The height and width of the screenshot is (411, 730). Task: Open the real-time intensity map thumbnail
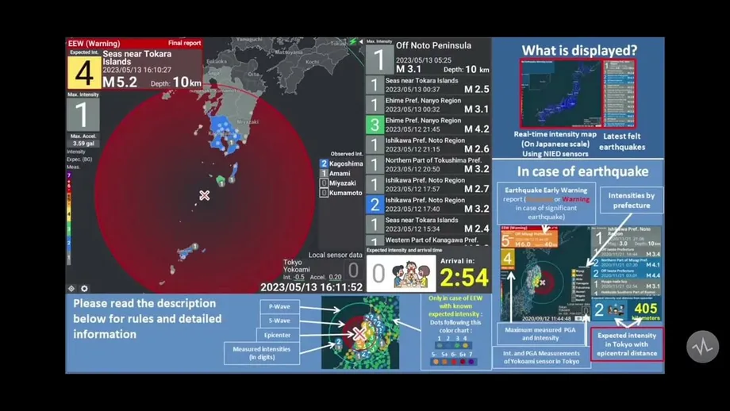click(x=561, y=93)
